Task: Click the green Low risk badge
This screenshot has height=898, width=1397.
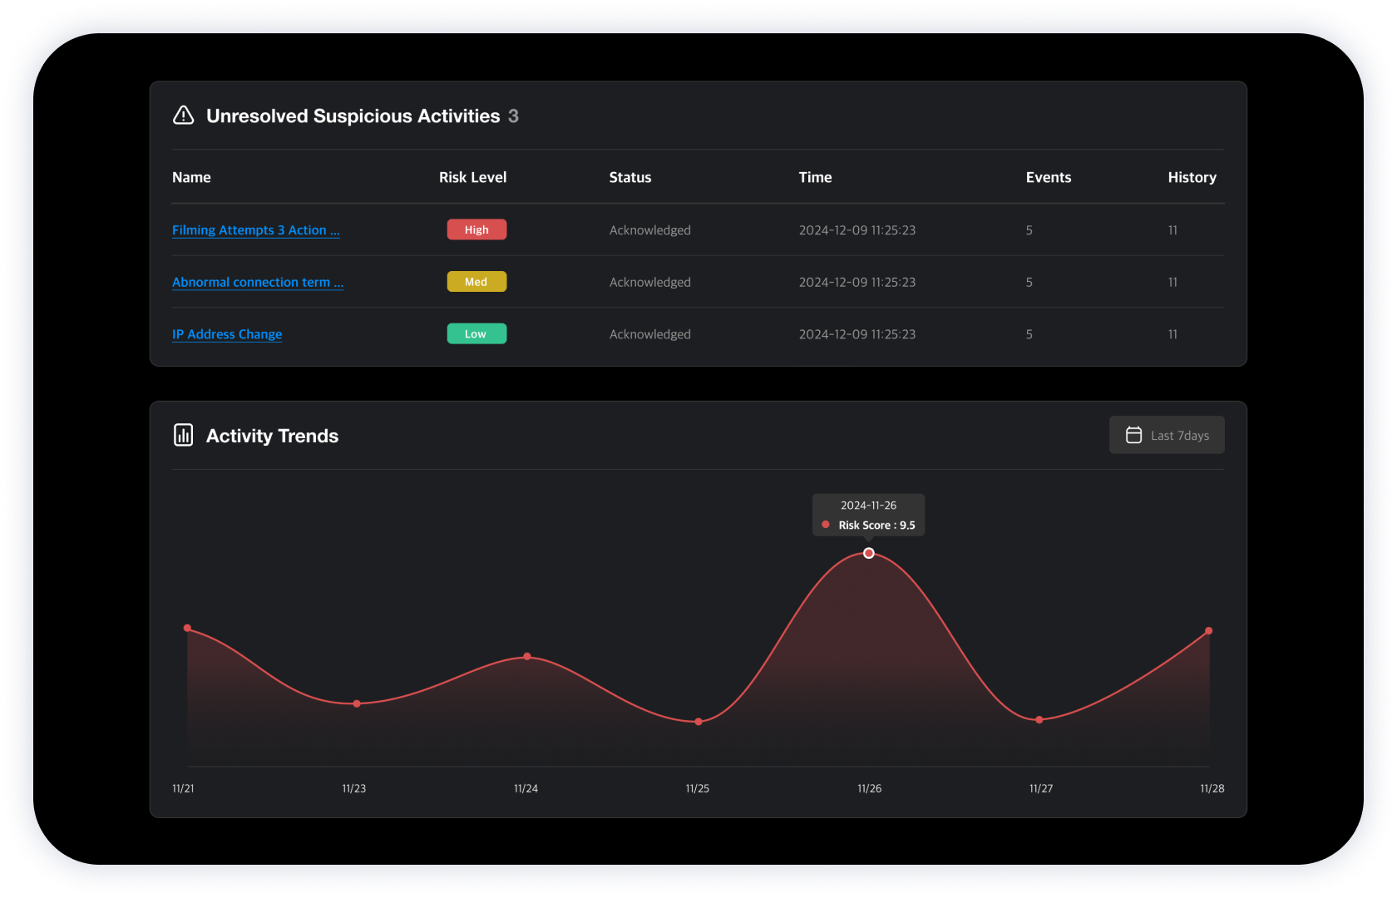Action: pyautogui.click(x=476, y=333)
